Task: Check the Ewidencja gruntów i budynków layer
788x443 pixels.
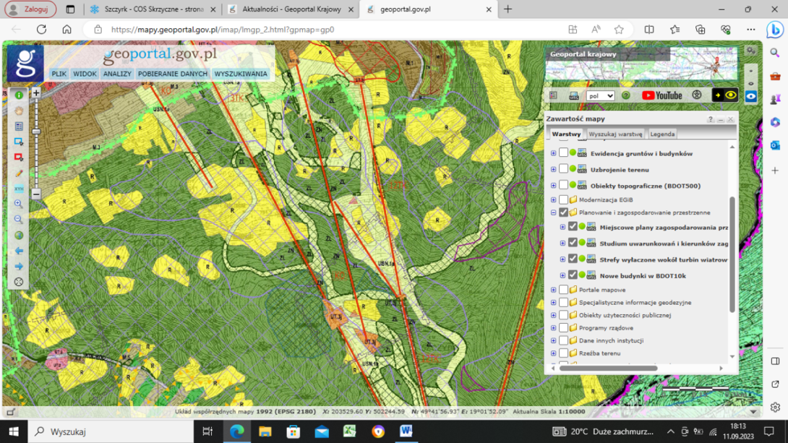Action: 563,152
